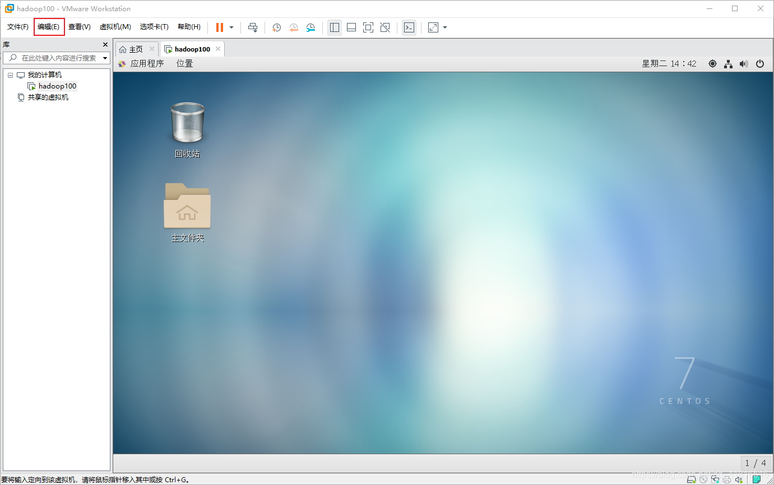774x485 pixels.
Task: Select 共享的虚拟机 in the library
Action: 48,97
